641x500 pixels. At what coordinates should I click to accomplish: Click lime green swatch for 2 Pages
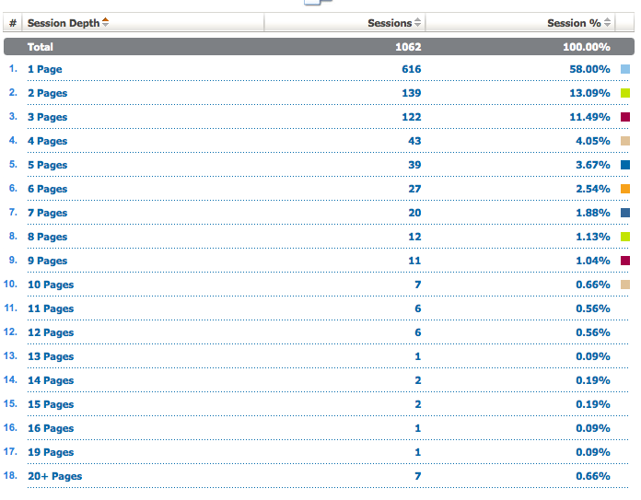(625, 93)
